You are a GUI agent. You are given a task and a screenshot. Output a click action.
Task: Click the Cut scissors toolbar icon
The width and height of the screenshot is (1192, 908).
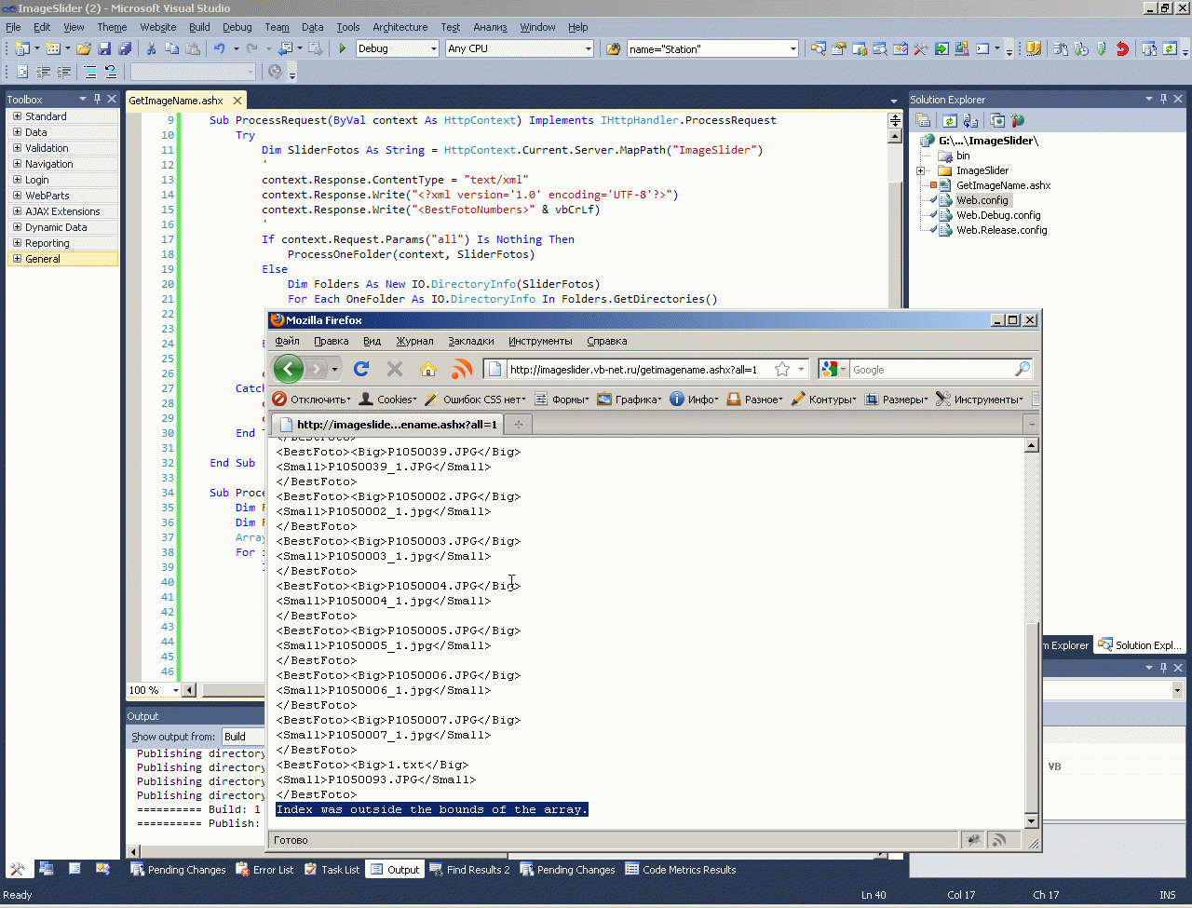point(151,48)
